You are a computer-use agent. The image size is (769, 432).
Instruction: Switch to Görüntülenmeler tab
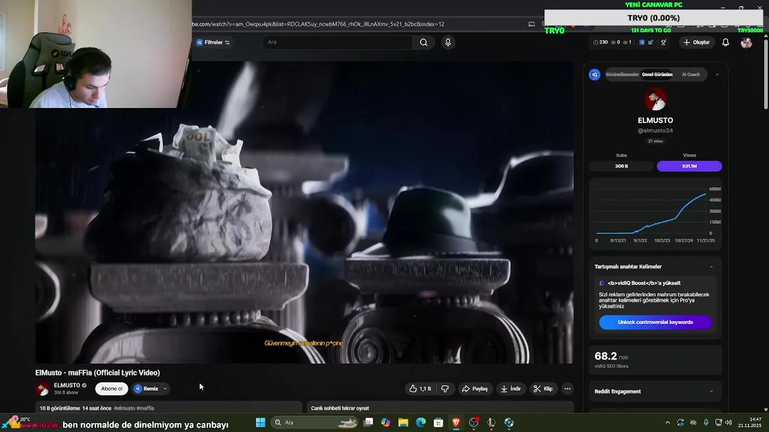pos(622,74)
